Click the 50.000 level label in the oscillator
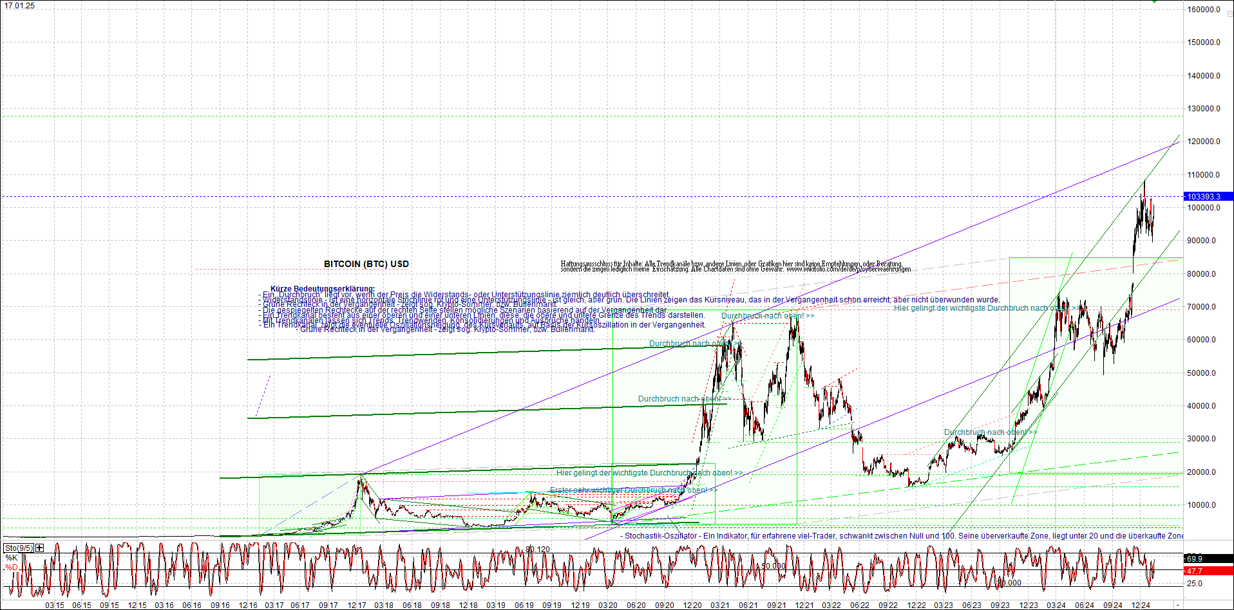 [x=774, y=566]
